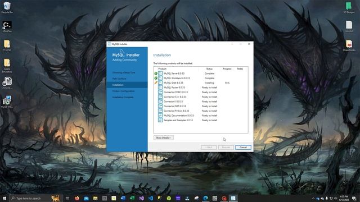Go to Product Configuration step

pos(124,91)
